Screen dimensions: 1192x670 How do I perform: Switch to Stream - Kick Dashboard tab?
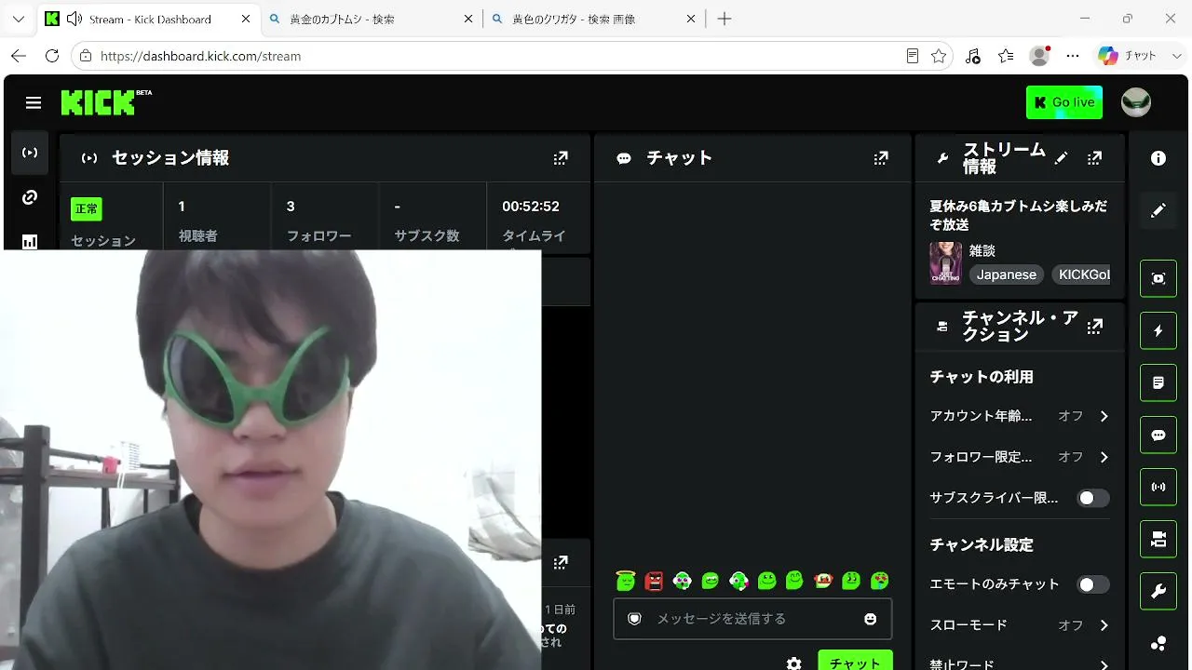point(148,19)
